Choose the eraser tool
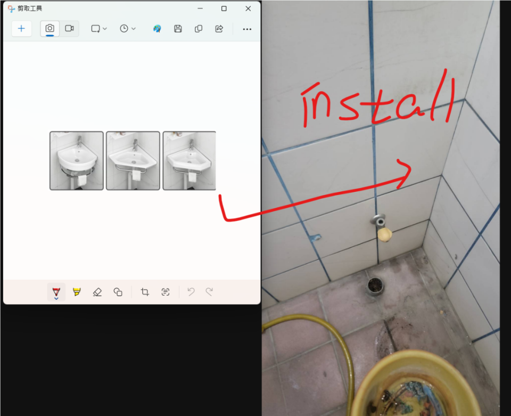Image resolution: width=511 pixels, height=416 pixels. click(97, 292)
